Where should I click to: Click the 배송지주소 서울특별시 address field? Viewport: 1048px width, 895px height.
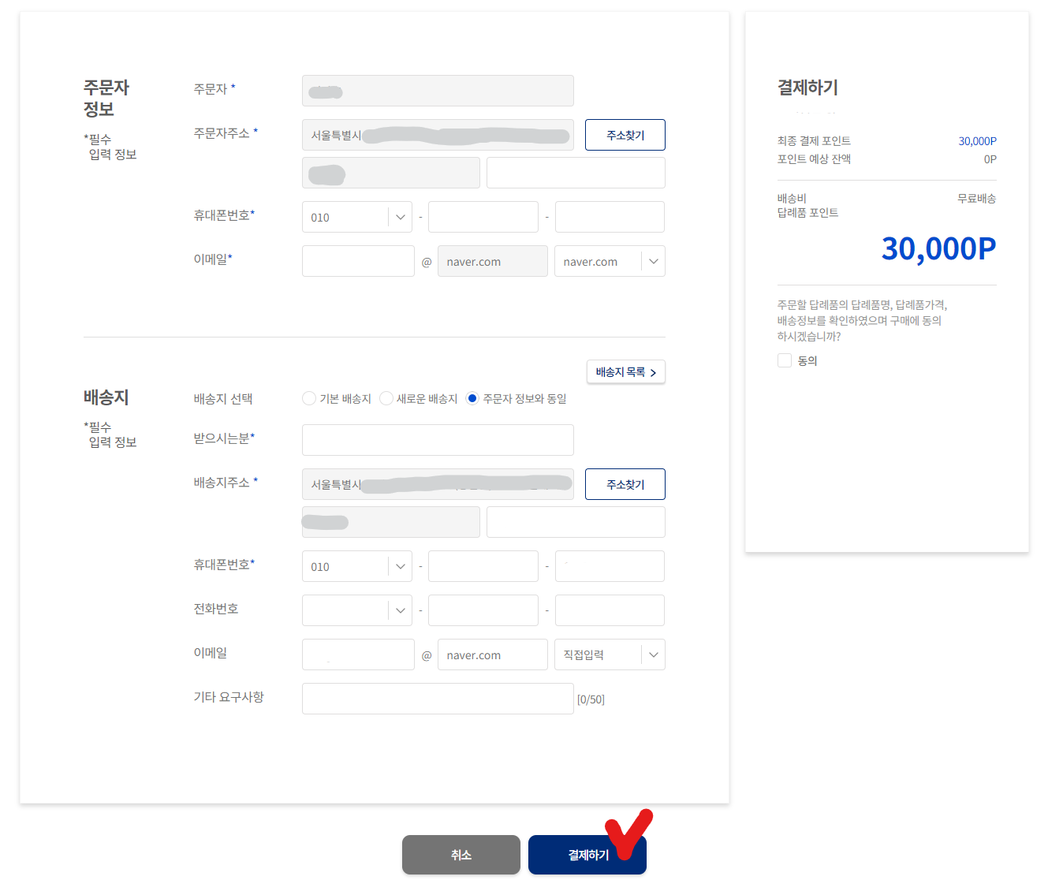(438, 484)
